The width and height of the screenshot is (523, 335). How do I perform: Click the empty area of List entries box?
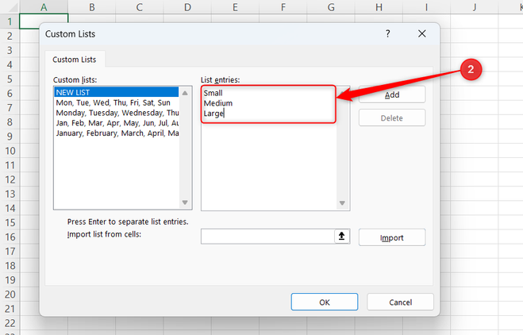(x=269, y=167)
